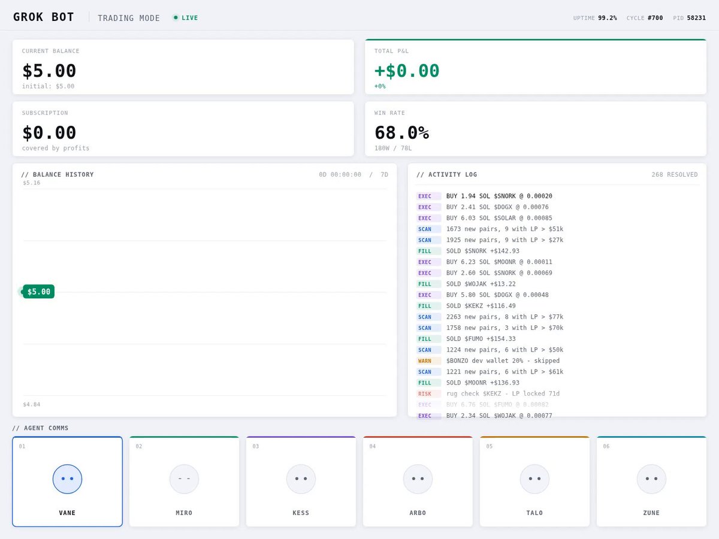Click the Current Balance amount
719x539 pixels.
tap(49, 71)
